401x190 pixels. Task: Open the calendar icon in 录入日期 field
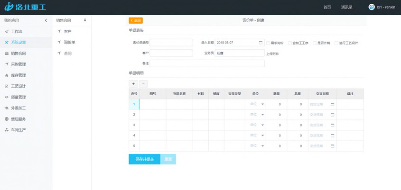[x=261, y=43]
